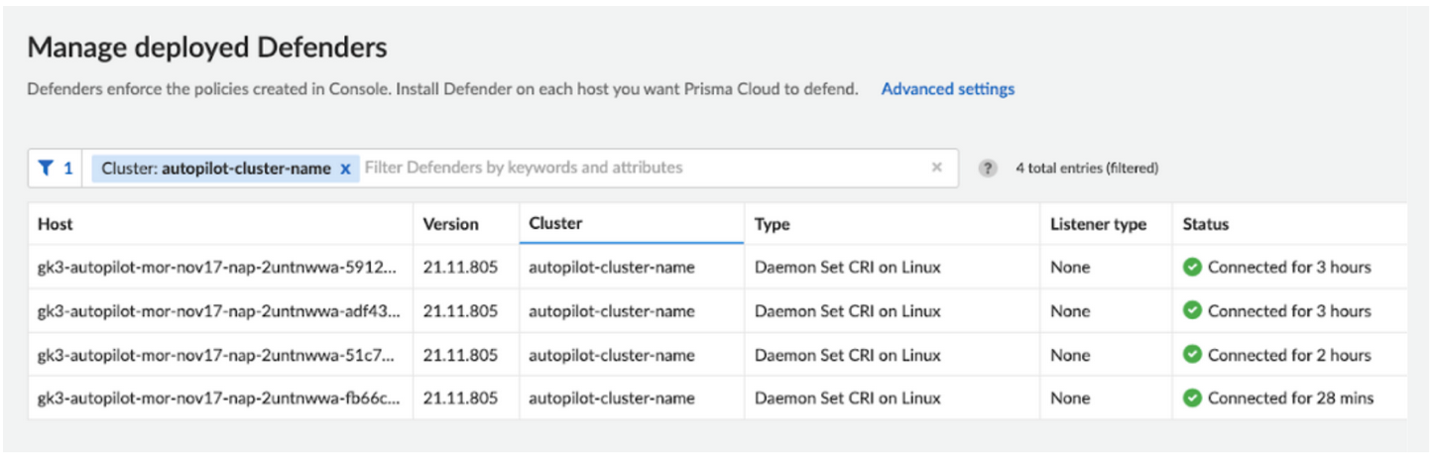1436x458 pixels.
Task: Open the Advanced settings link
Action: click(947, 89)
